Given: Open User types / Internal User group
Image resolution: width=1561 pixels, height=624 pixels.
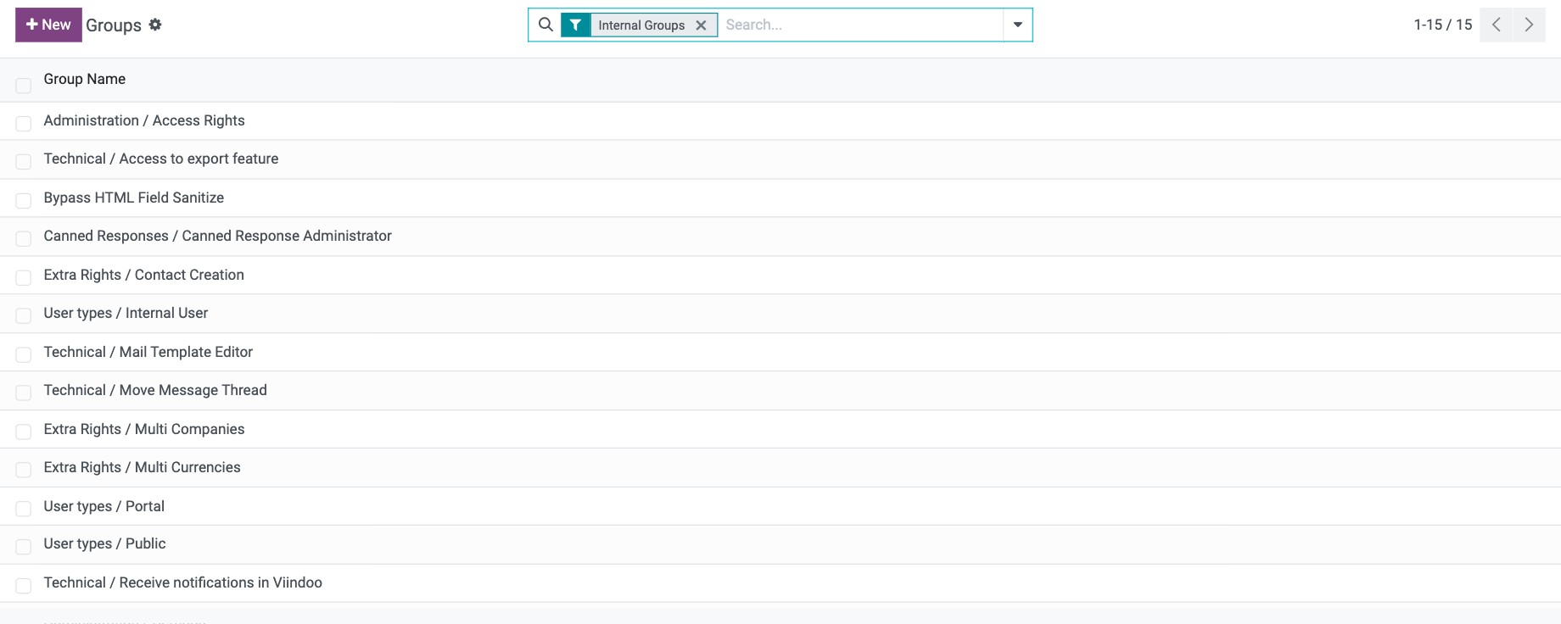Looking at the screenshot, I should 126,313.
